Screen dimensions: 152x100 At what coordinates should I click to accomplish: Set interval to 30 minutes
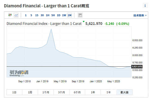point(42,15)
